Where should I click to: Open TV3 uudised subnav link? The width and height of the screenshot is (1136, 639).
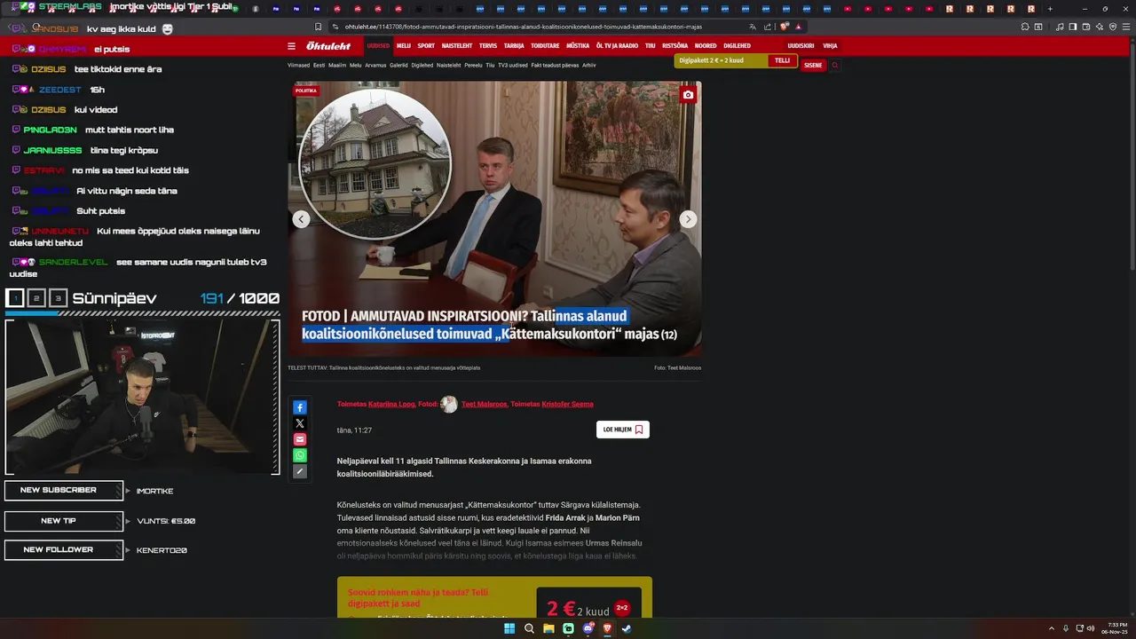point(513,65)
